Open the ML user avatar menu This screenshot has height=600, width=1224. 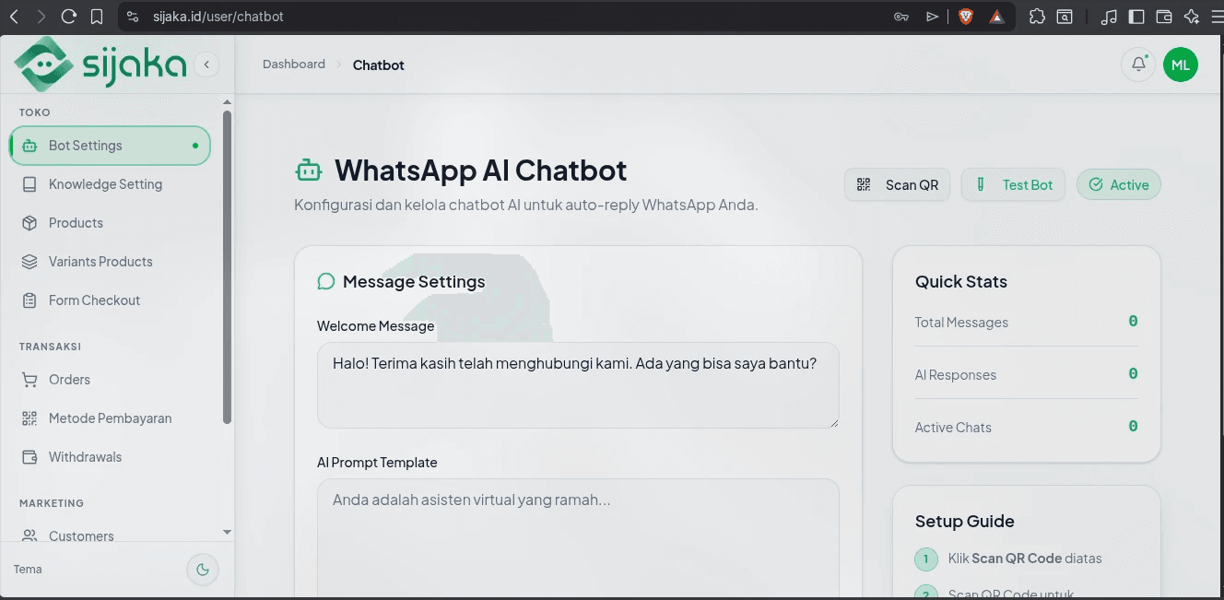pos(1181,65)
